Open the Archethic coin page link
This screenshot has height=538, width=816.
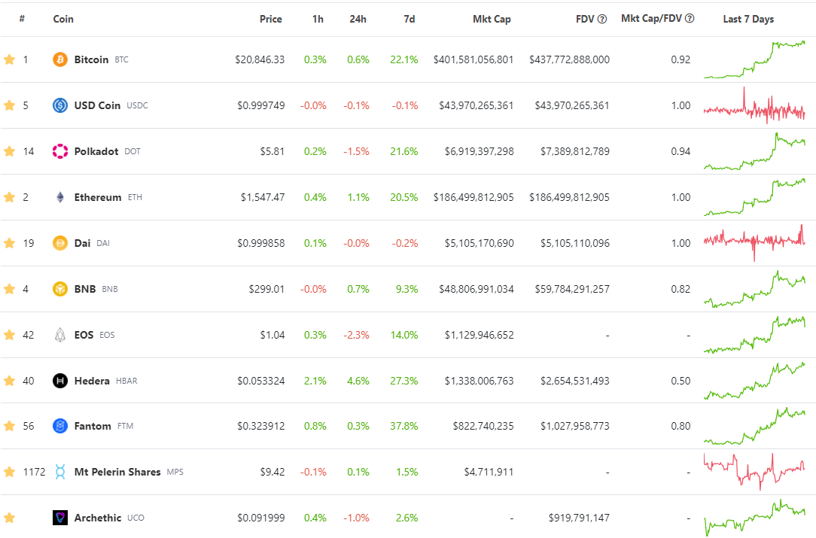pos(98,518)
